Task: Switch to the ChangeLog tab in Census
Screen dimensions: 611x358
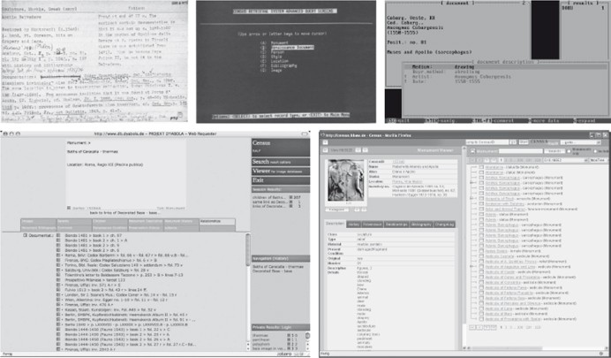Action: (x=443, y=225)
